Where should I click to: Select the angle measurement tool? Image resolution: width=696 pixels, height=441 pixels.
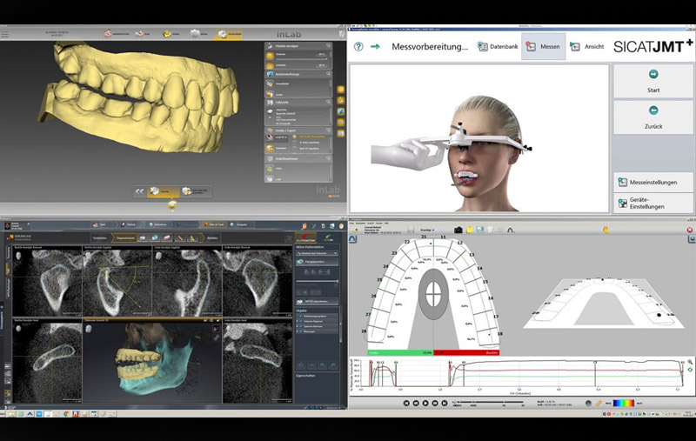[192, 238]
